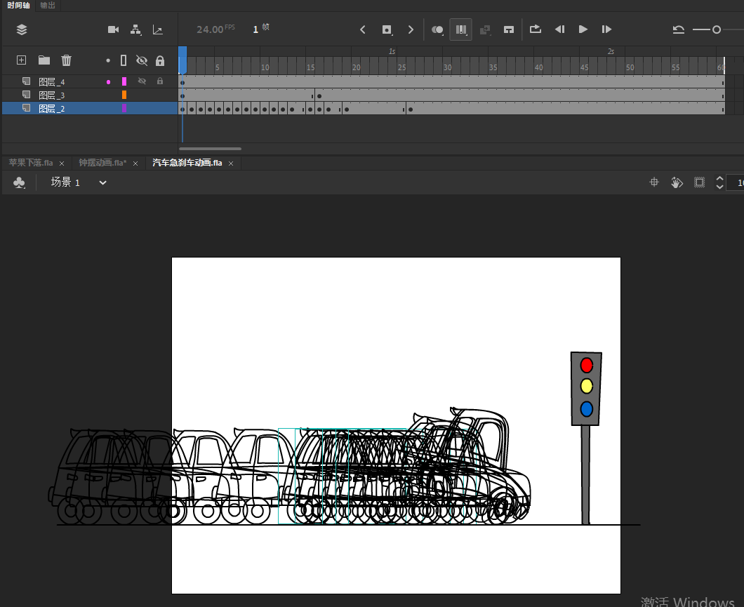Open the layer parenting view icon
744x607 pixels.
pyautogui.click(x=135, y=29)
